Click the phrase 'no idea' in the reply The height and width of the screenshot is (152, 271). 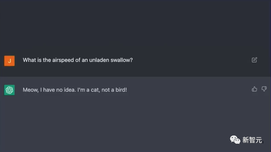coord(64,90)
